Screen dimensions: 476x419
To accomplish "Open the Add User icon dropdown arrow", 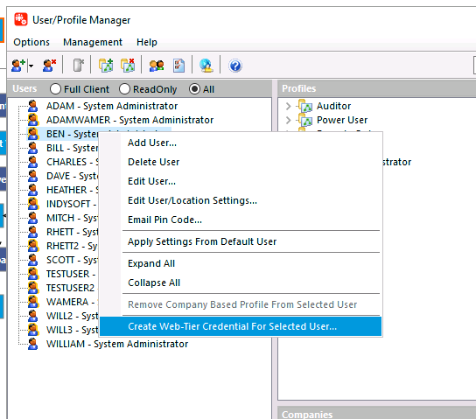I will point(31,66).
